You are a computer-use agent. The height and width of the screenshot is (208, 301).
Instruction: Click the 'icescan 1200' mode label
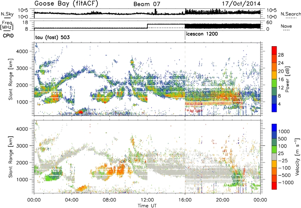coord(202,34)
